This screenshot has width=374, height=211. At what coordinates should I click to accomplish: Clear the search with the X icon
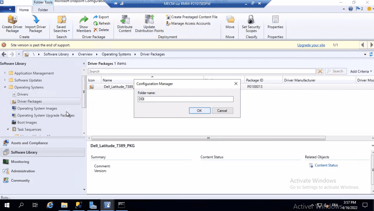pyautogui.click(x=320, y=71)
